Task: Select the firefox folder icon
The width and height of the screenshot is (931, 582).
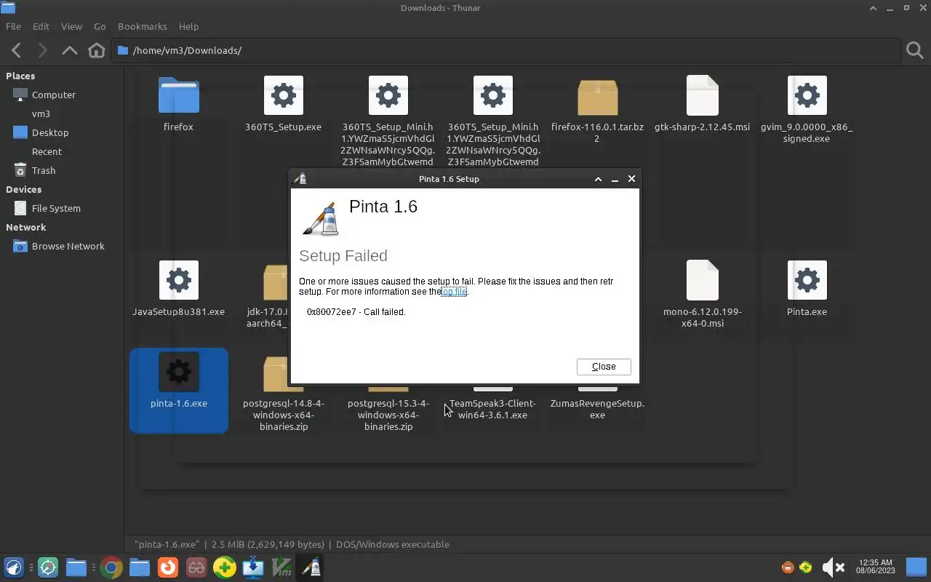Action: point(179,95)
